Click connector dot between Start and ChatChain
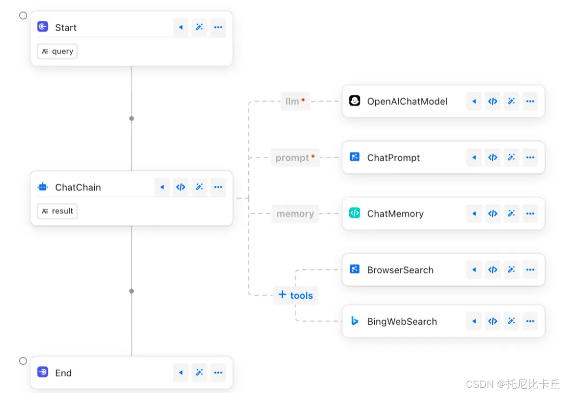Image resolution: width=562 pixels, height=393 pixels. coord(132,118)
